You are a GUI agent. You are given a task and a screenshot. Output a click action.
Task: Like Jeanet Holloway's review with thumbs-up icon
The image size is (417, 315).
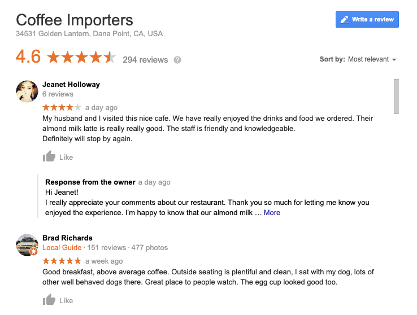tap(49, 156)
